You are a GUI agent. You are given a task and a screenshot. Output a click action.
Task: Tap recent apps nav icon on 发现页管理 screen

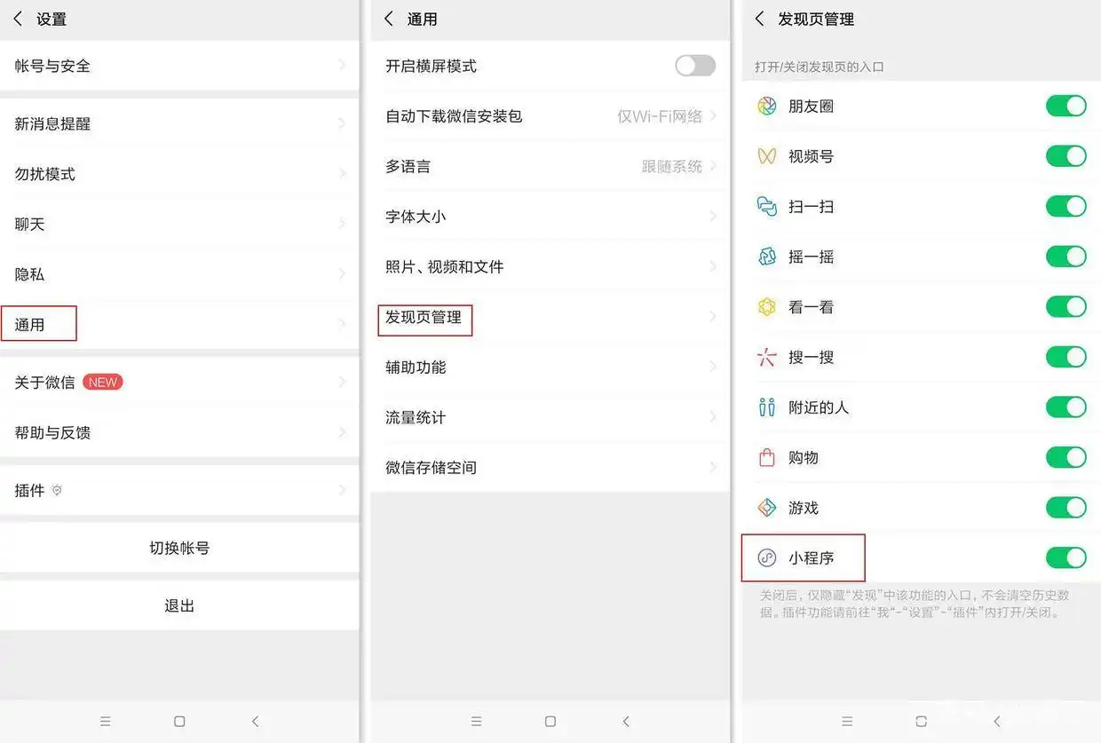(x=847, y=722)
